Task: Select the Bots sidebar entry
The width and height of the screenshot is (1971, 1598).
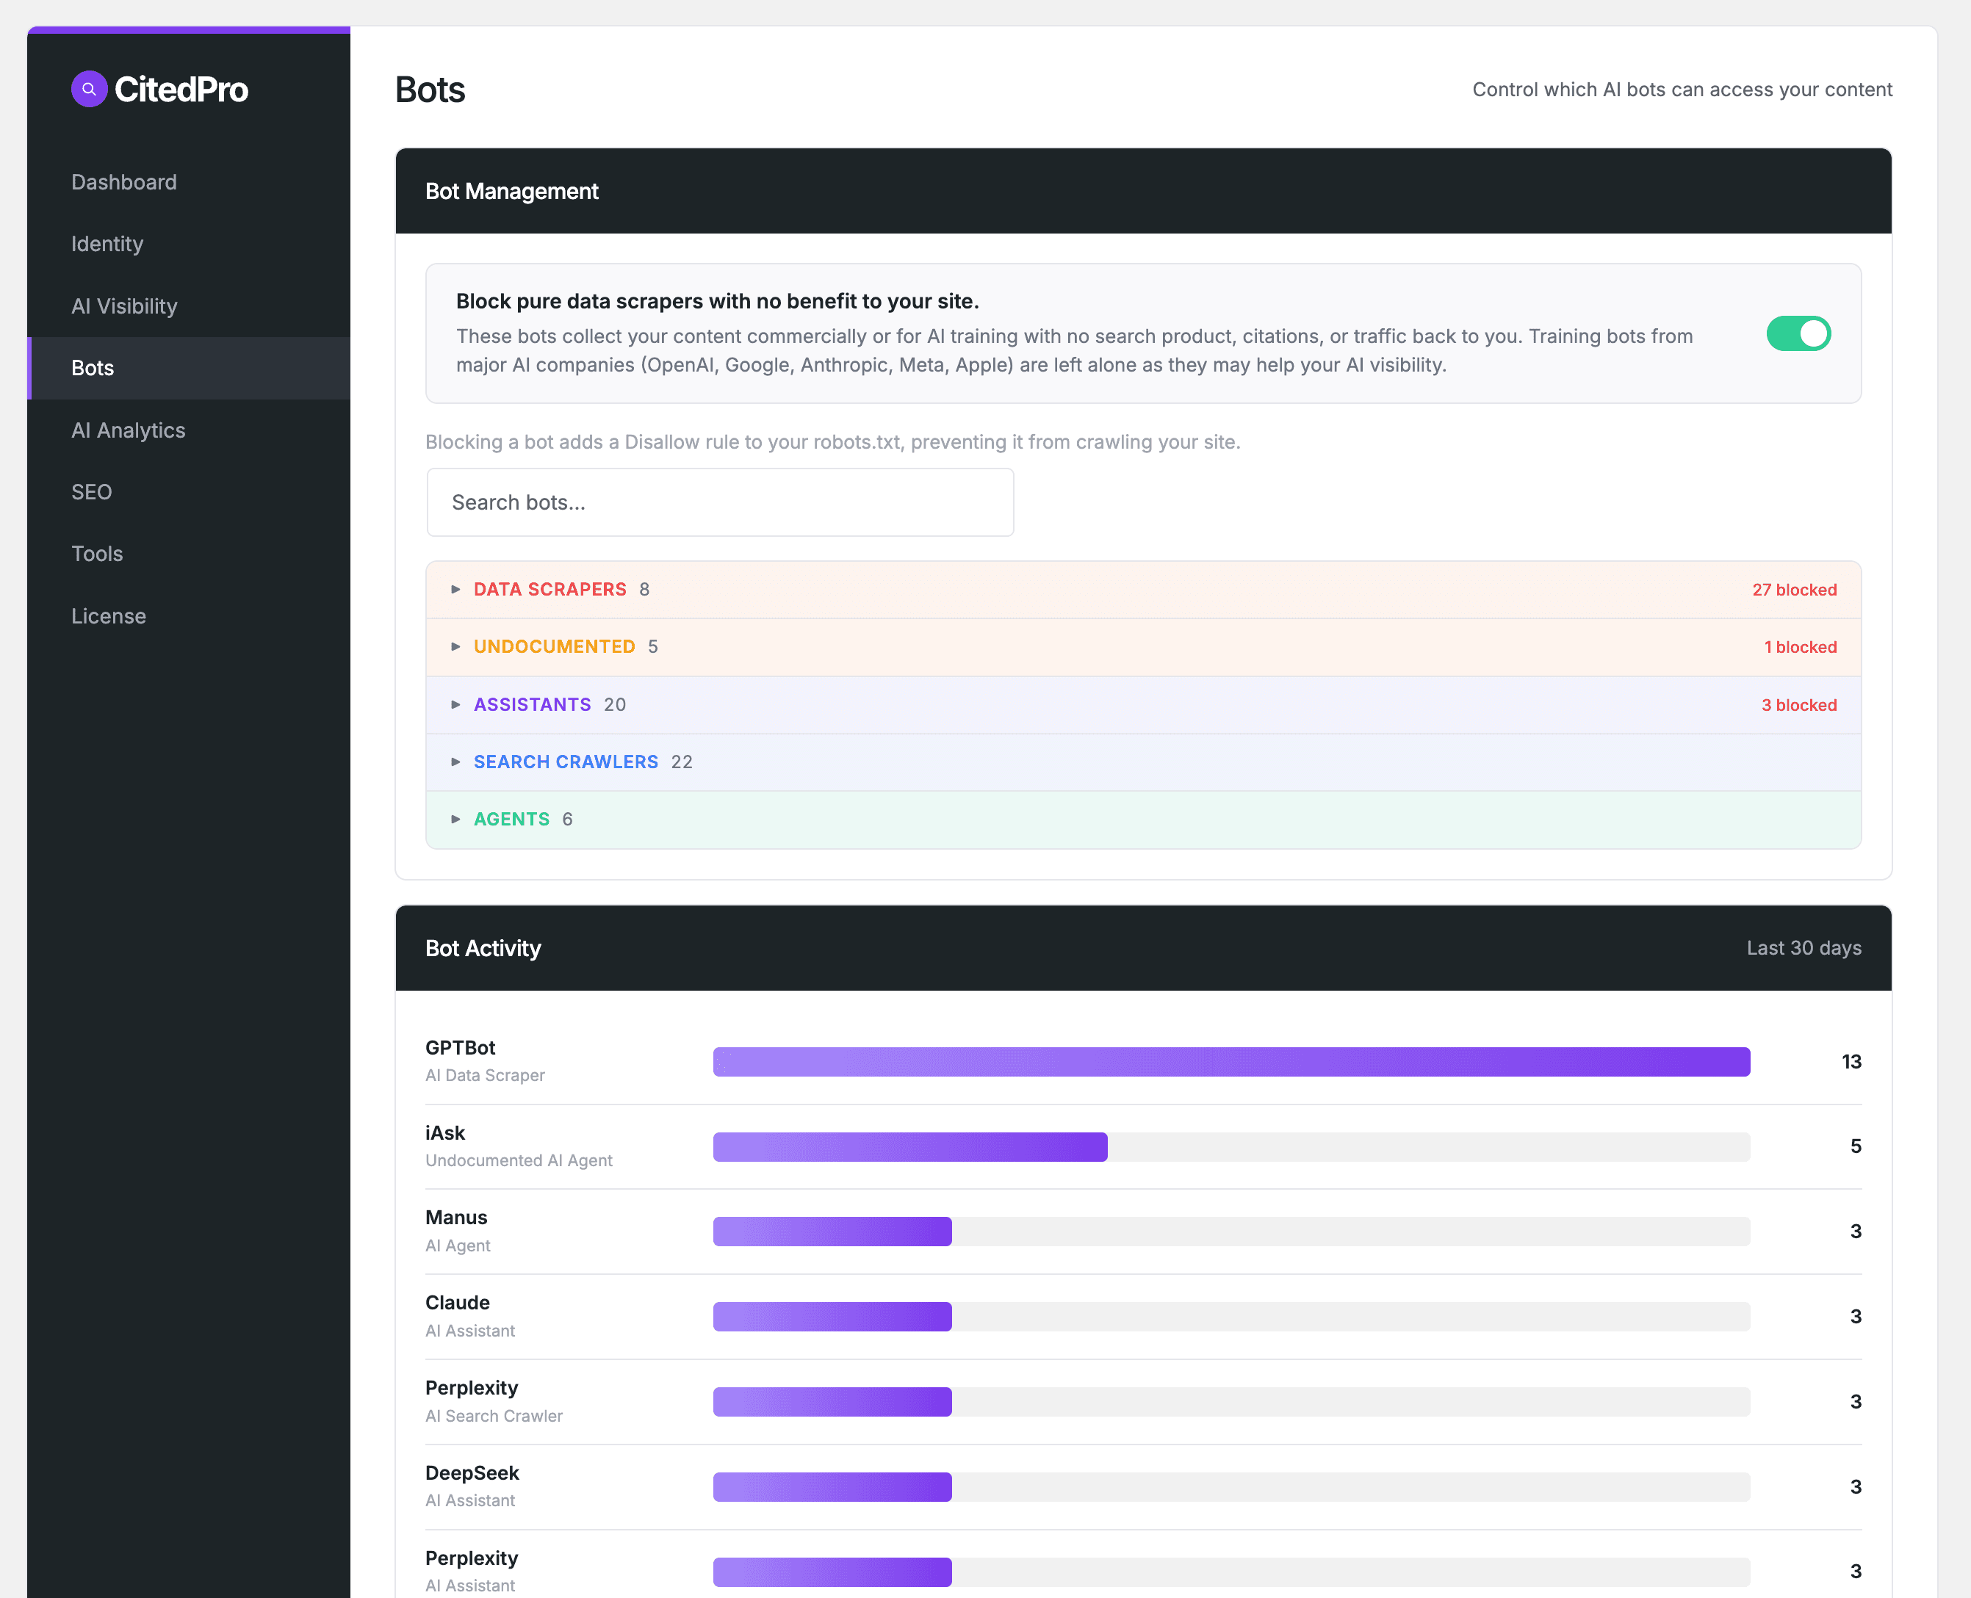Action: tap(93, 367)
